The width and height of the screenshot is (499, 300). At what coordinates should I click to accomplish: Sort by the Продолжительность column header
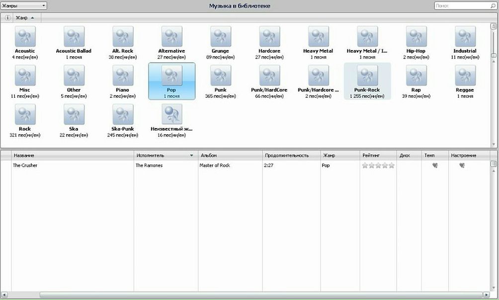point(291,155)
